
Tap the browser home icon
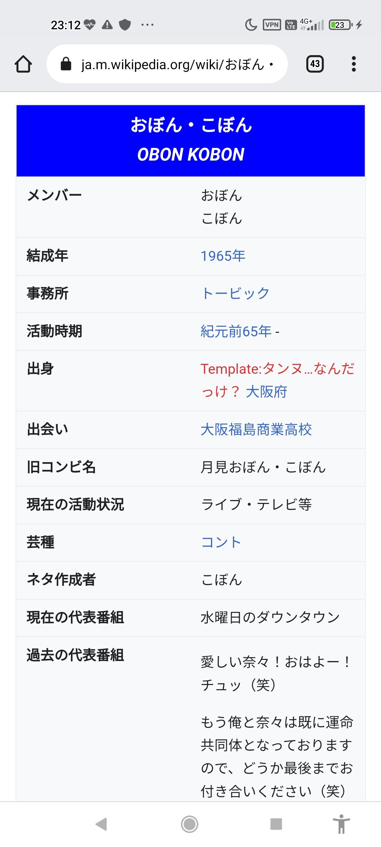(23, 64)
